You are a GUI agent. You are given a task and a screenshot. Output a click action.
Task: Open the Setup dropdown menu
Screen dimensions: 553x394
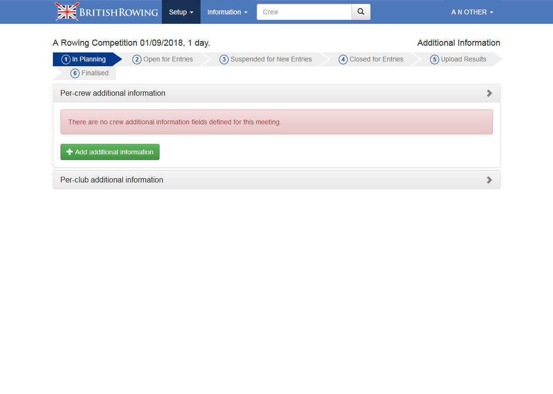[181, 12]
